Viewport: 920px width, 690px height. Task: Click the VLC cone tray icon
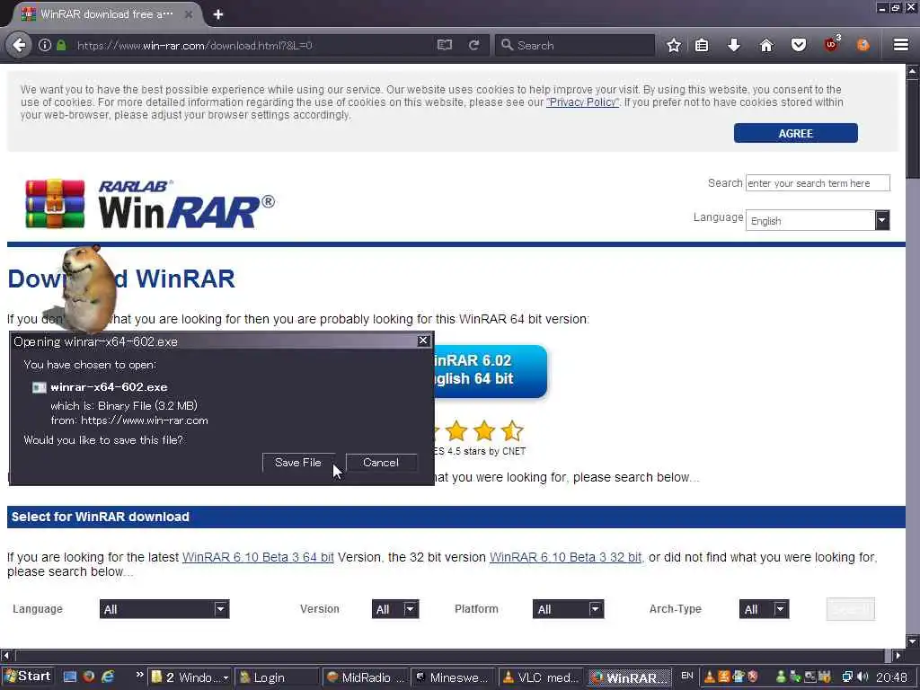[x=710, y=677]
